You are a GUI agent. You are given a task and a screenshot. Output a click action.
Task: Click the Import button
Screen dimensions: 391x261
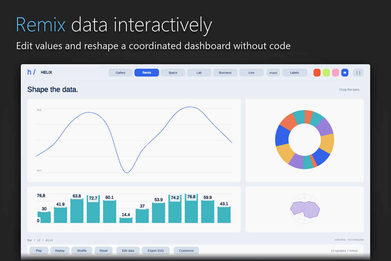pos(273,72)
